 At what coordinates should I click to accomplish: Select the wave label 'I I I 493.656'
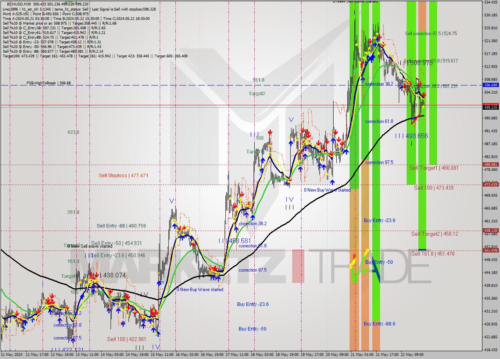point(411,136)
